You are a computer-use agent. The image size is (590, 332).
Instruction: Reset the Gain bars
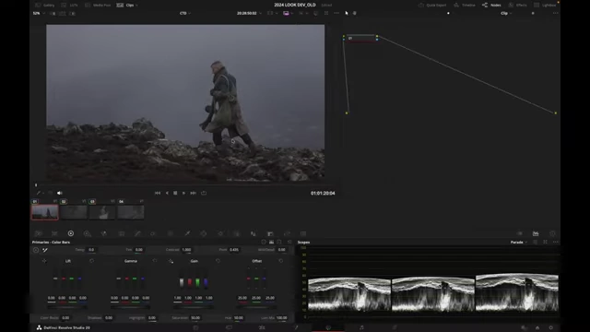pyautogui.click(x=218, y=261)
